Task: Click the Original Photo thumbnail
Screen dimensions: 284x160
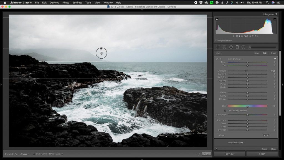Action: click(217, 40)
